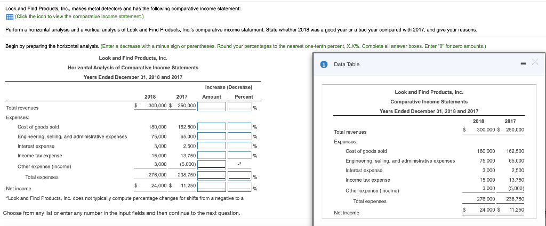546x226 pixels.
Task: Click the Other expense (income) Amount field
Action: pos(212,164)
